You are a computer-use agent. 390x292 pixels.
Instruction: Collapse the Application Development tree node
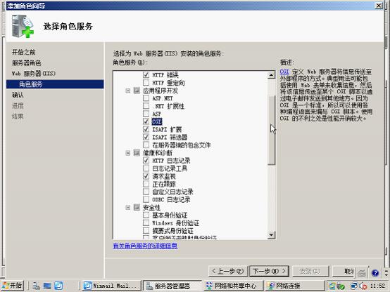127,91
